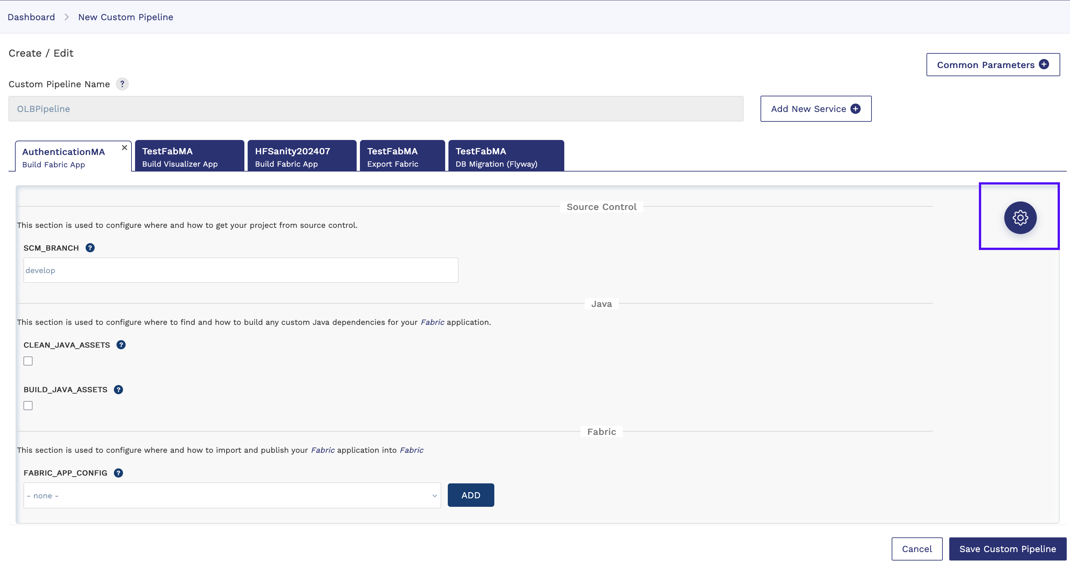Click plus icon on Add New Service
Viewport: 1070px width, 568px height.
pos(856,108)
